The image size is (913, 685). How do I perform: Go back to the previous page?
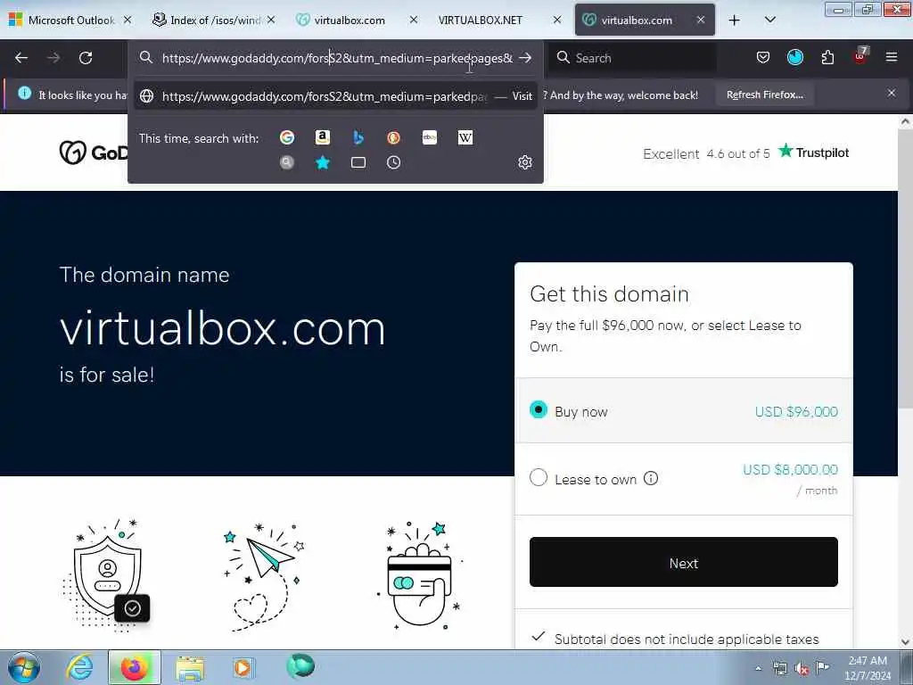point(21,58)
